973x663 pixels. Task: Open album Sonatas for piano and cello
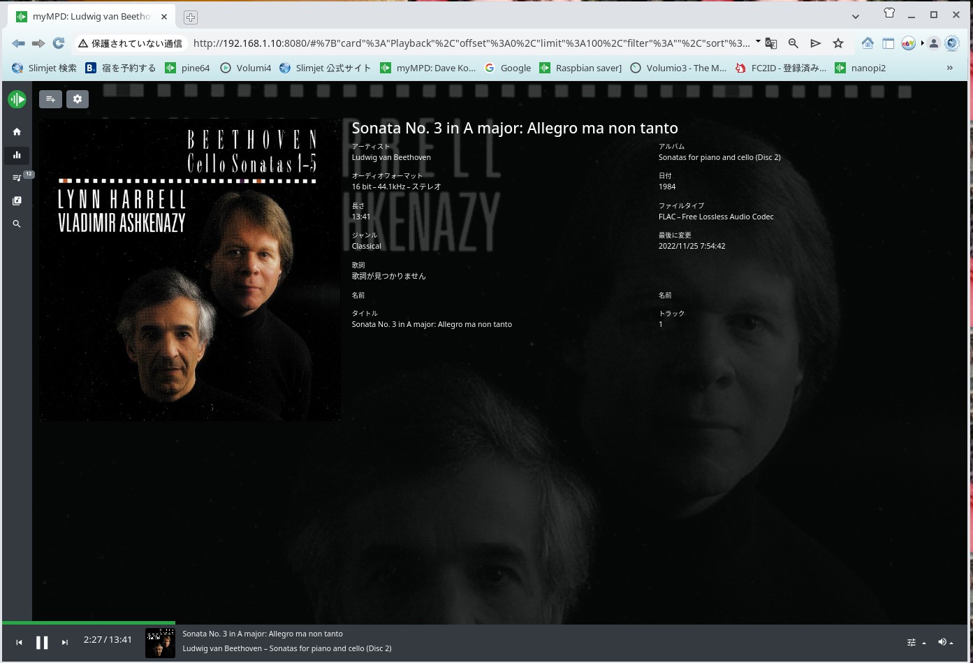pos(719,158)
